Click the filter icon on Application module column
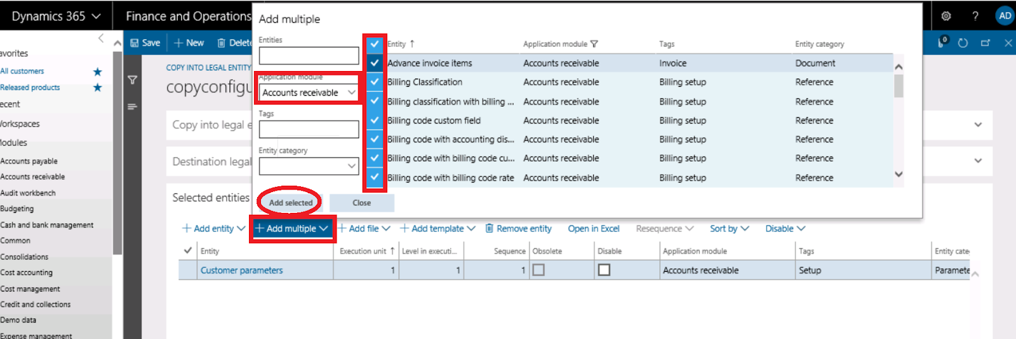The image size is (1016, 339). [594, 44]
